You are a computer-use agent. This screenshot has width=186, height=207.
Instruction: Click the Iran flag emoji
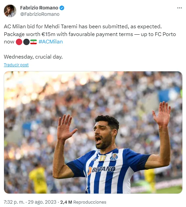click(x=34, y=42)
